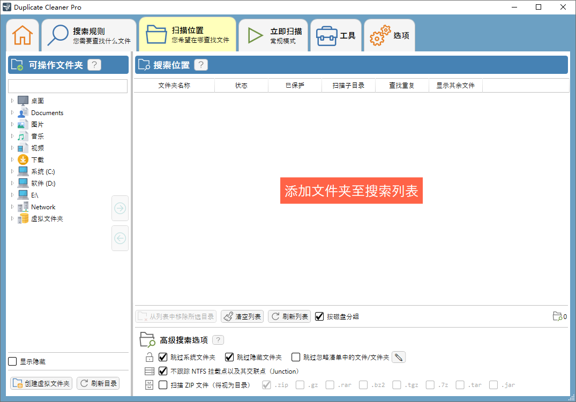576x402 pixels.
Task: Expand the 视频 tree node
Action: [12, 148]
